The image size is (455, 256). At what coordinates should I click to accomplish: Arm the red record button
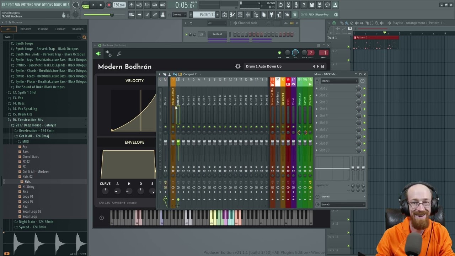(x=109, y=5)
